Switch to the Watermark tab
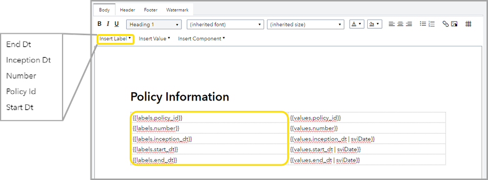 click(x=177, y=10)
